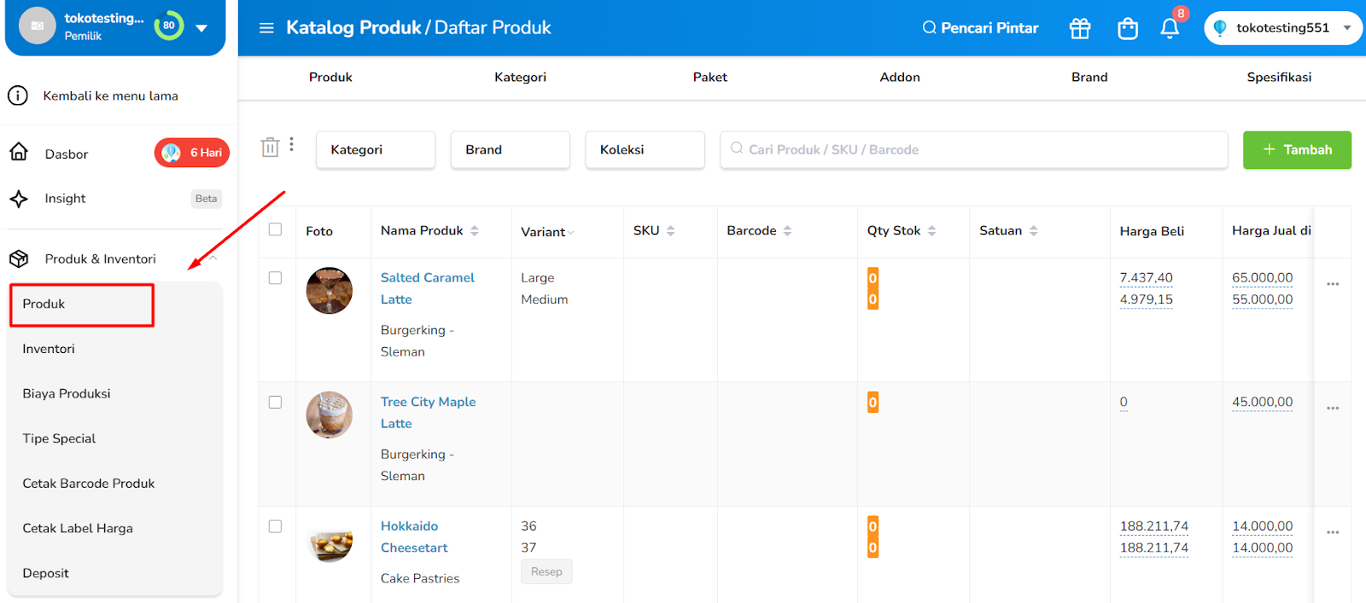Focus the Cari Produk / SKU / Barcode search field
This screenshot has height=603, width=1366.
coord(973,150)
